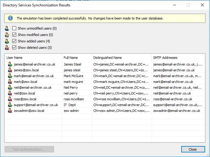Click the Close button
This screenshot has height=157, width=210.
click(193, 149)
